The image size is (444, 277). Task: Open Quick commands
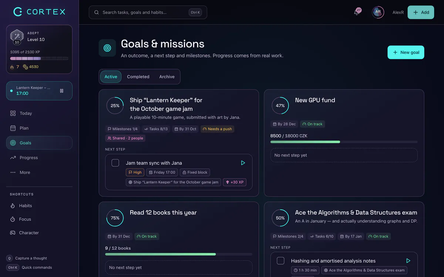coord(30,267)
